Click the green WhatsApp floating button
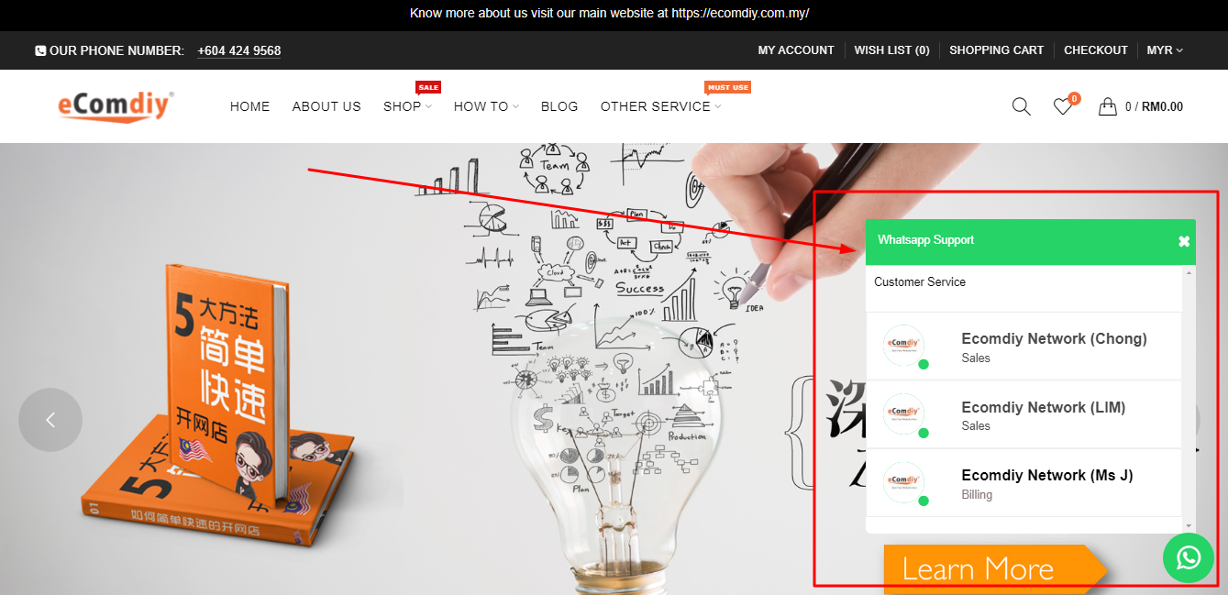The height and width of the screenshot is (595, 1228). (1188, 557)
